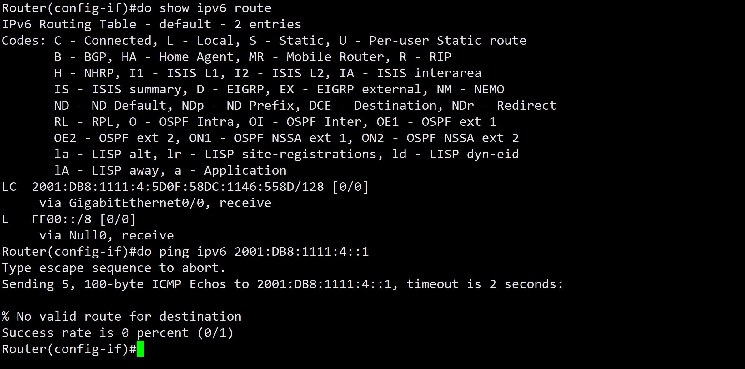Click the 'D - EIGRP' code entry
Screen dimensions: 745x369
click(x=230, y=89)
